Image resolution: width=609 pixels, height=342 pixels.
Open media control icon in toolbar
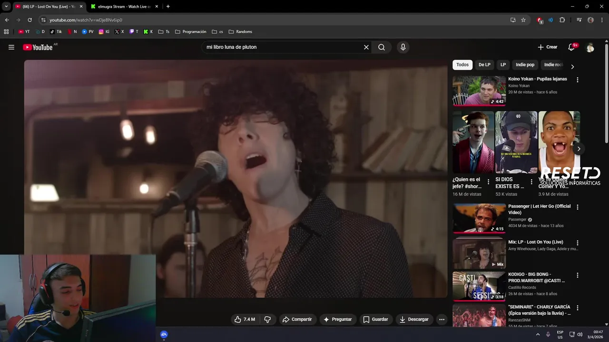coord(579,20)
